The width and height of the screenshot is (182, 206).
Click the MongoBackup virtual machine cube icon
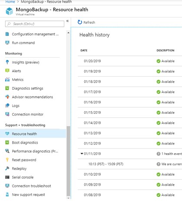(x=10, y=11)
